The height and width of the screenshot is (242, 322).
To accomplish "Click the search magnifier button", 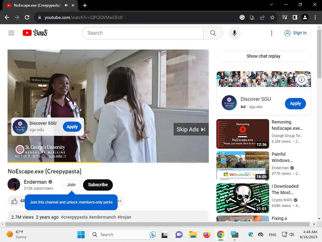I will click(x=213, y=33).
